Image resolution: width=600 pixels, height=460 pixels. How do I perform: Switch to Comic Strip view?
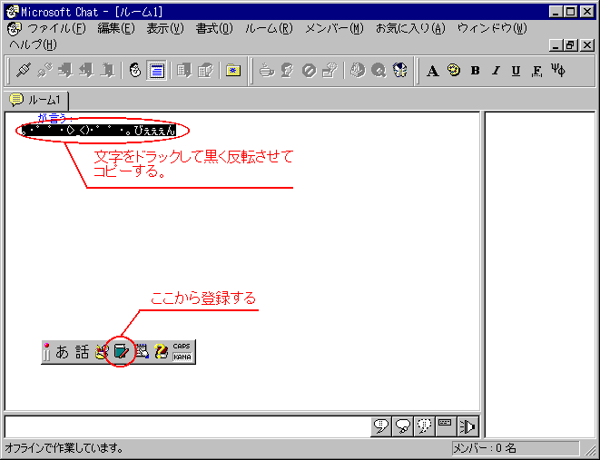coord(135,71)
